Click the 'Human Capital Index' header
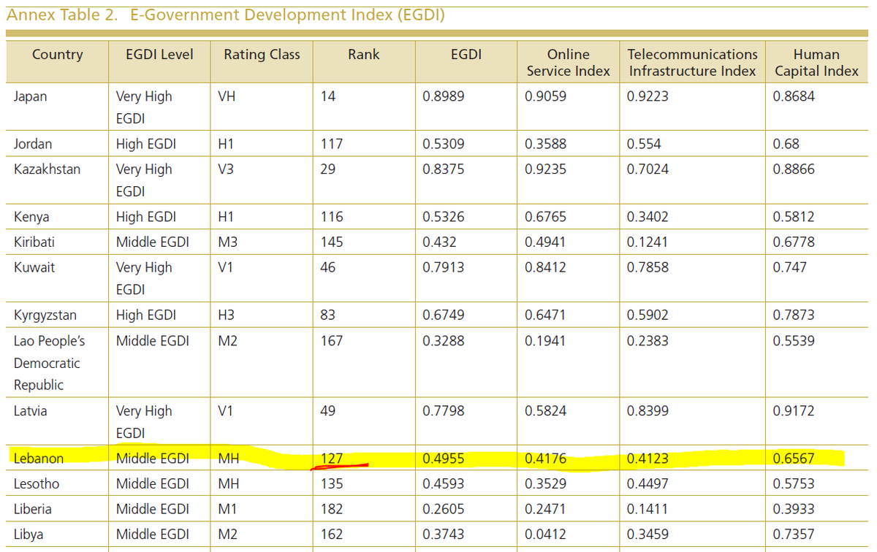Image resolution: width=877 pixels, height=552 pixels. pyautogui.click(x=816, y=63)
